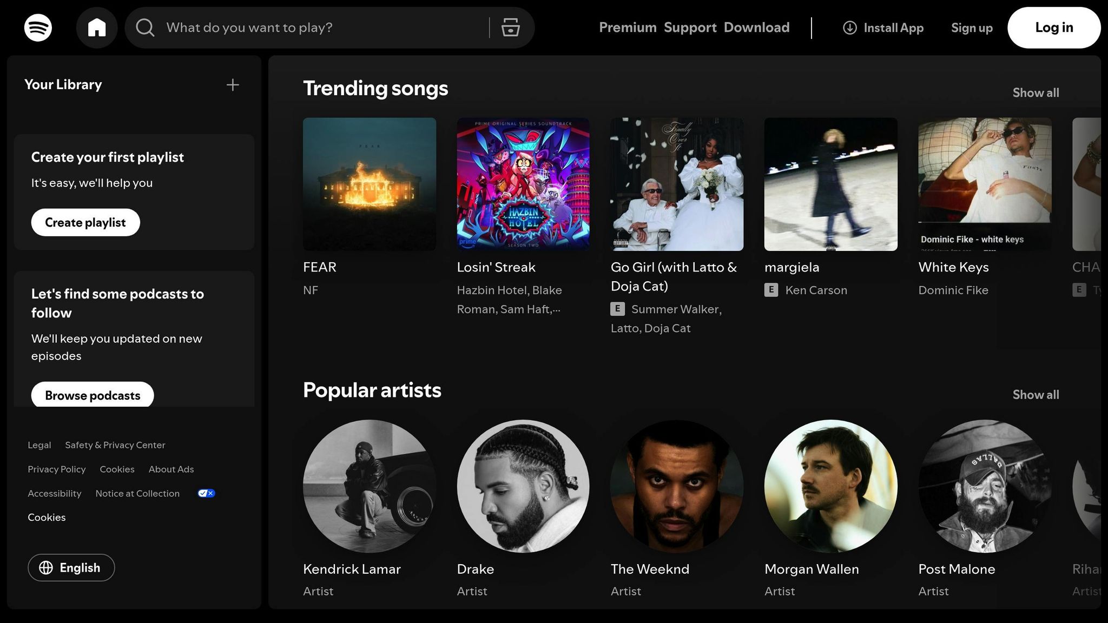This screenshot has height=623, width=1108.
Task: Click the Drake name text
Action: coord(475,569)
